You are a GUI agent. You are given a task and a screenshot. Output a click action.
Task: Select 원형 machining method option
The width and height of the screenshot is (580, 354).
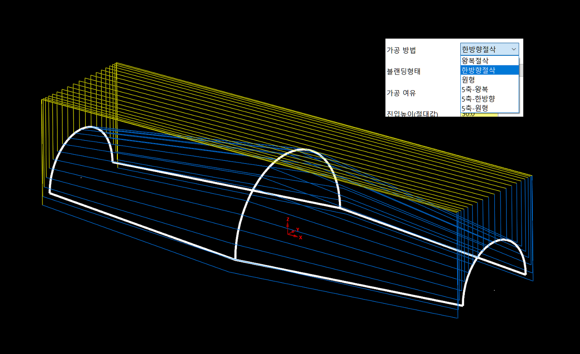(489, 79)
